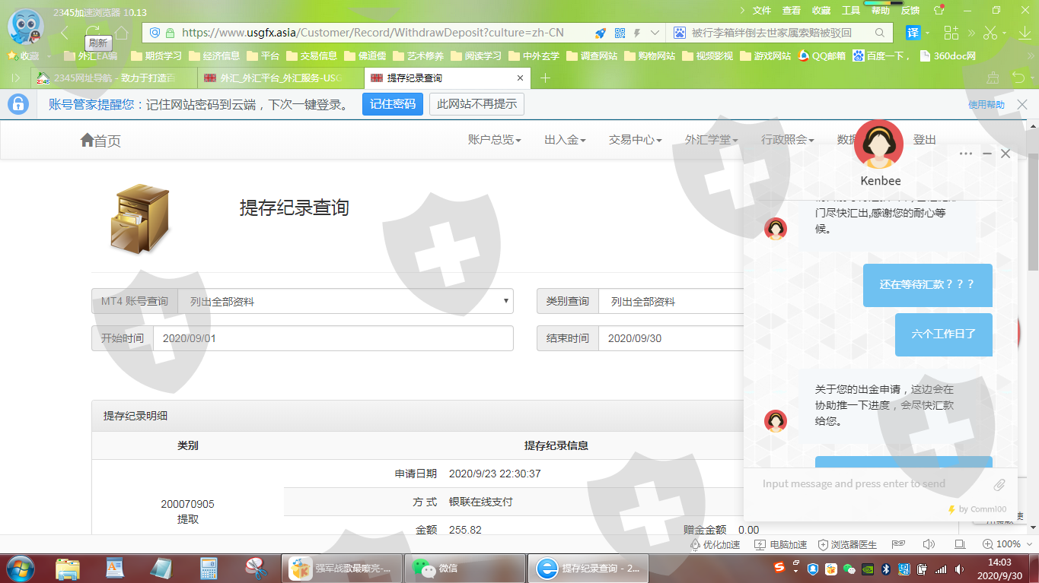Click the browser home icon
This screenshot has height=583, width=1039.
click(x=121, y=32)
